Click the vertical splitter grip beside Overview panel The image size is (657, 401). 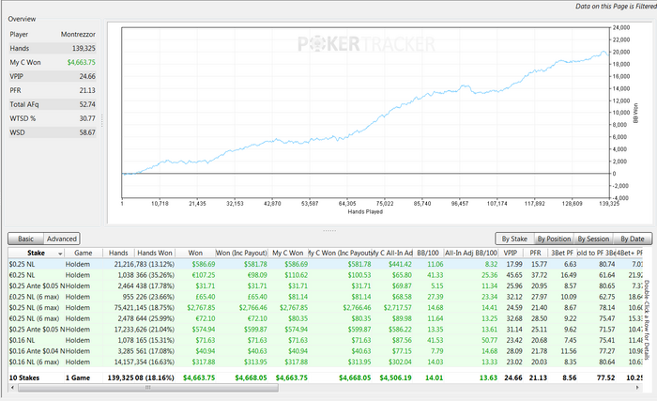(x=103, y=121)
